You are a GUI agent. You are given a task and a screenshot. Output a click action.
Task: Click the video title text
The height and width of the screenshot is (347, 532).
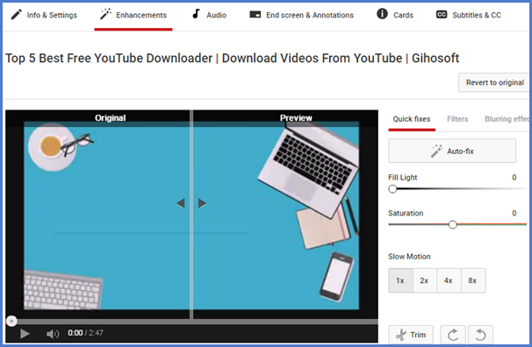(233, 58)
